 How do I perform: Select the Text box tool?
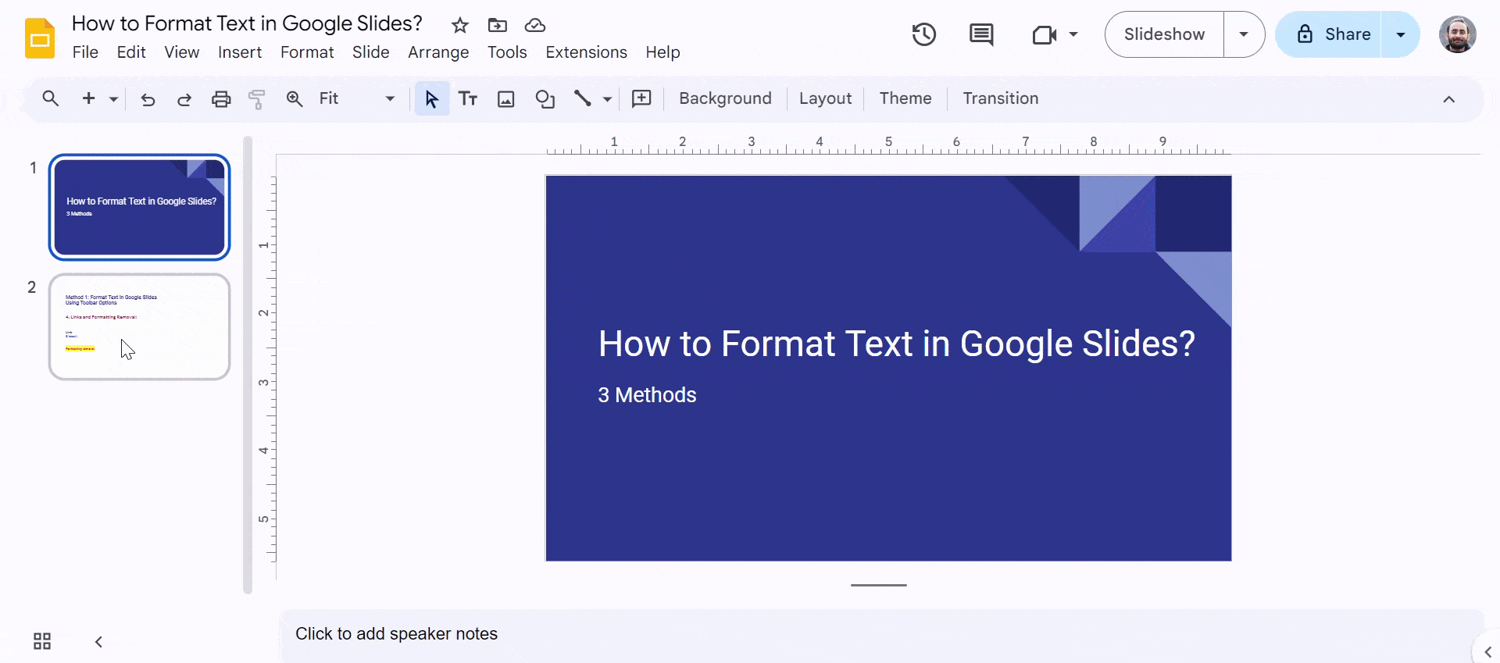(468, 99)
